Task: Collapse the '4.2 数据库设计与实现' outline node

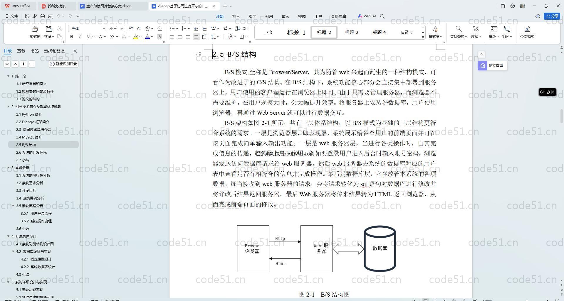Action: pyautogui.click(x=13, y=251)
